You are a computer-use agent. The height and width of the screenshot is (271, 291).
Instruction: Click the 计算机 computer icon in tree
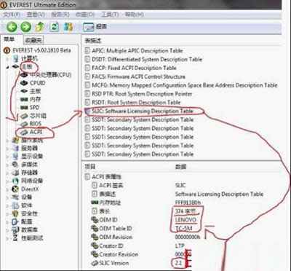pos(16,58)
